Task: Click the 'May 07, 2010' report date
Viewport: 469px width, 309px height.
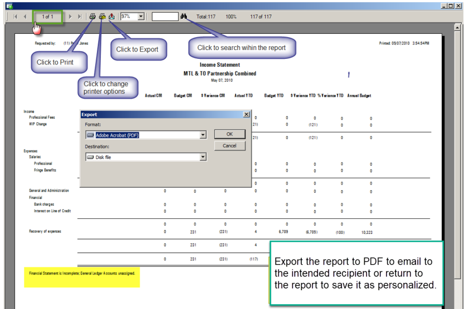Action: click(x=221, y=80)
